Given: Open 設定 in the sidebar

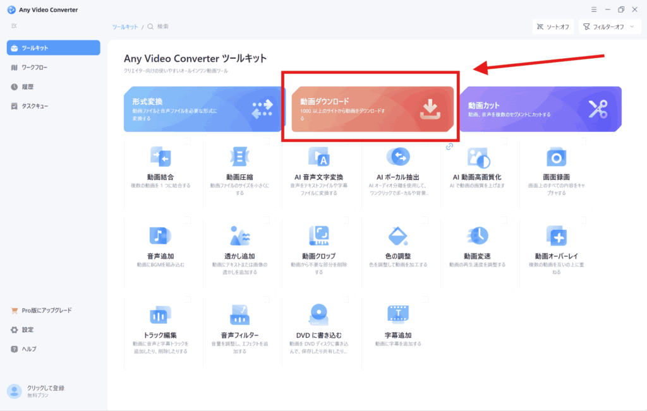Looking at the screenshot, I should point(53,330).
